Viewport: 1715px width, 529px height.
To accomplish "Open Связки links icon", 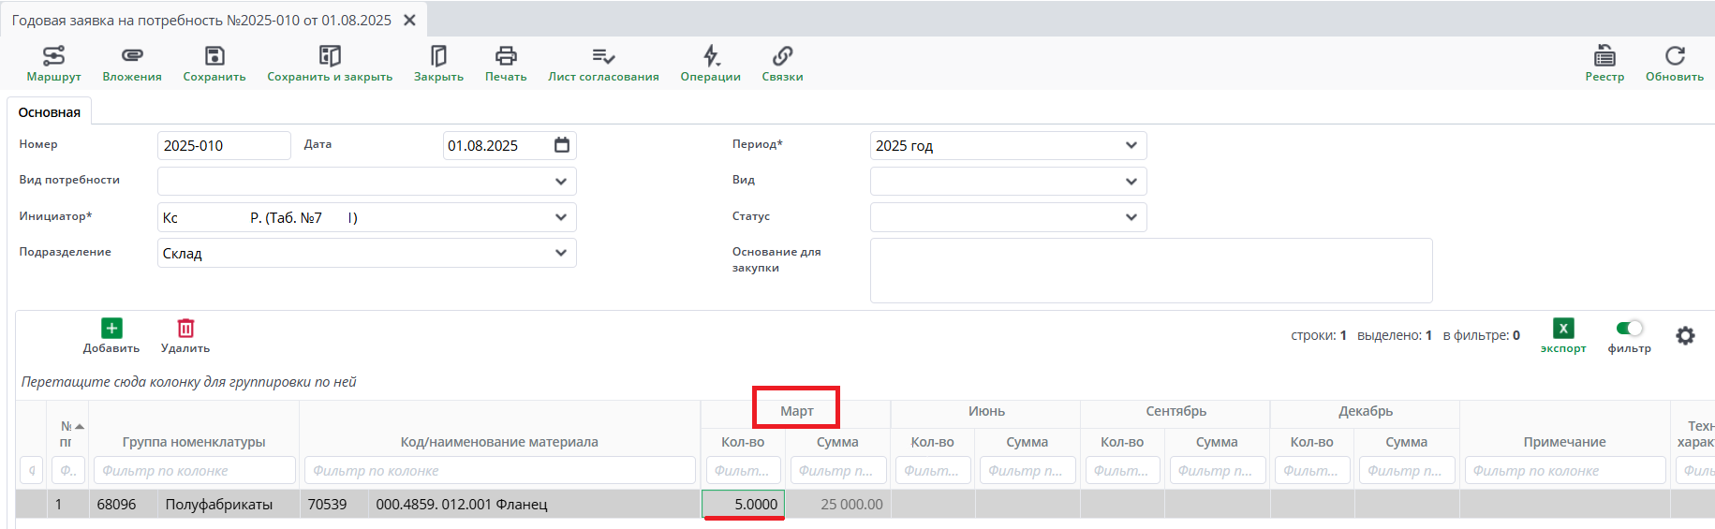I will coord(782,57).
